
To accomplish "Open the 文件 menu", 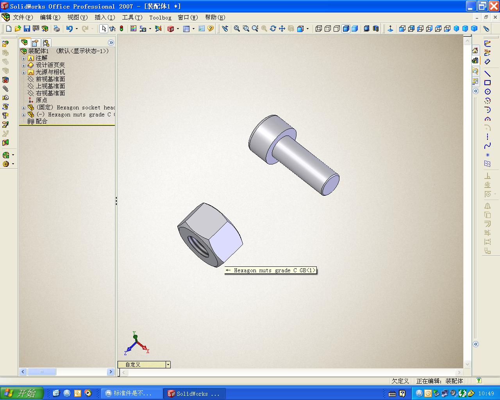I will [x=23, y=18].
